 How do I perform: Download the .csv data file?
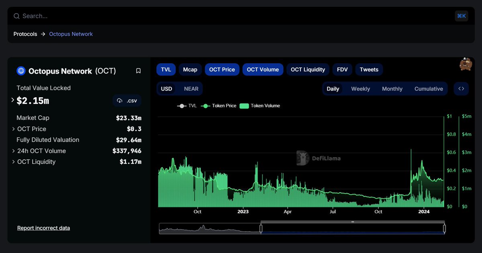(x=127, y=101)
